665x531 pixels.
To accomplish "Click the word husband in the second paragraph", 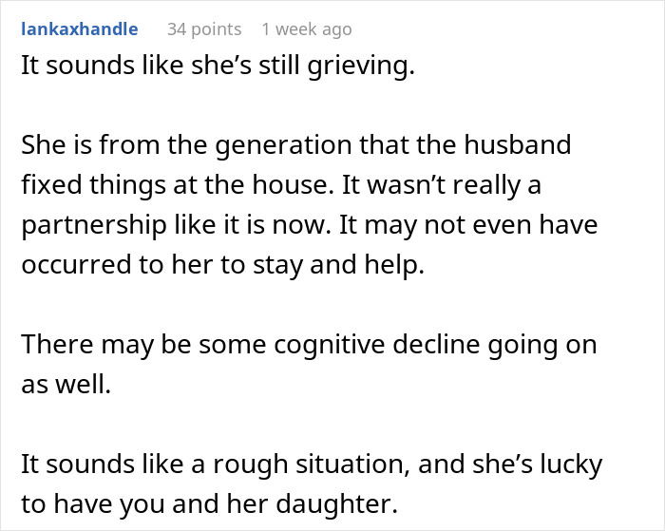I will pyautogui.click(x=518, y=144).
